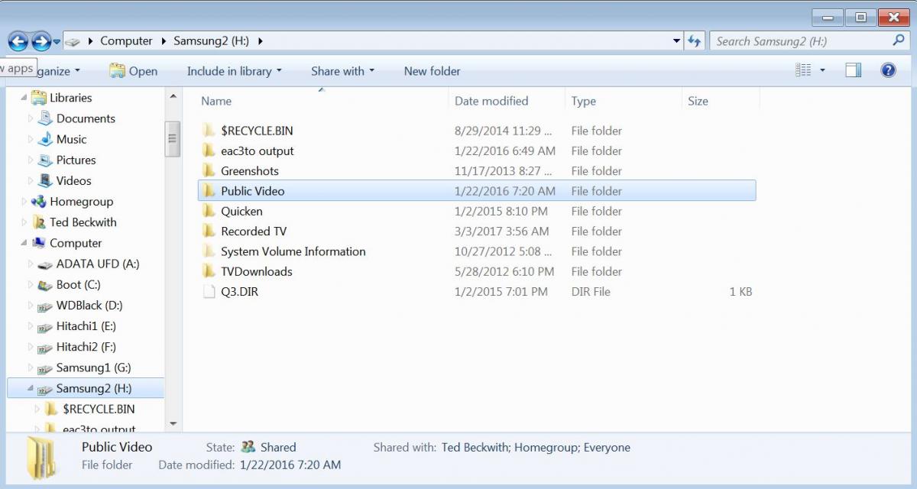
Task: Click the New folder button
Action: [x=433, y=71]
